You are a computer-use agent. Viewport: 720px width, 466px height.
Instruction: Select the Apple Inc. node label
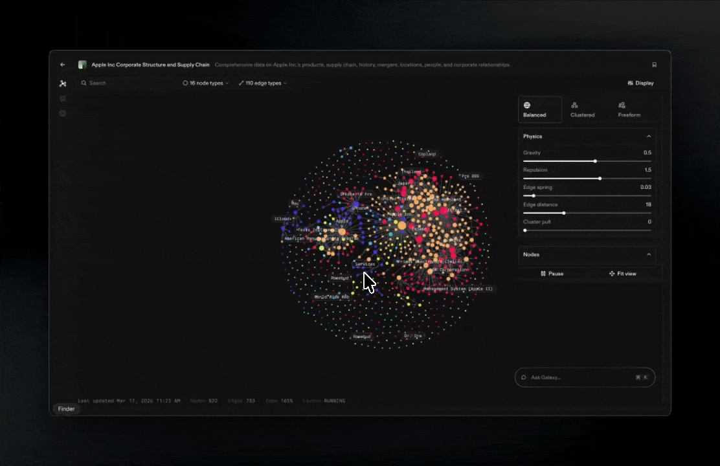coord(401,214)
